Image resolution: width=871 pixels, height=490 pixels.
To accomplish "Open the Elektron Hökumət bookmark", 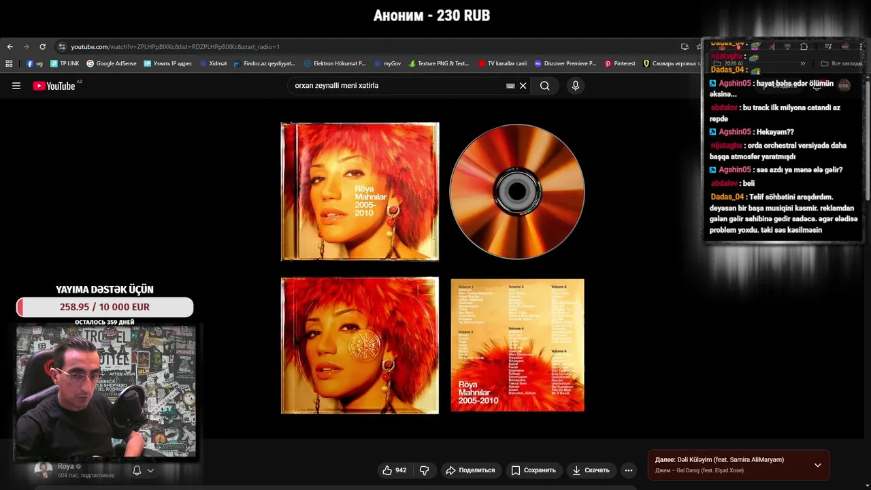I will click(x=335, y=63).
